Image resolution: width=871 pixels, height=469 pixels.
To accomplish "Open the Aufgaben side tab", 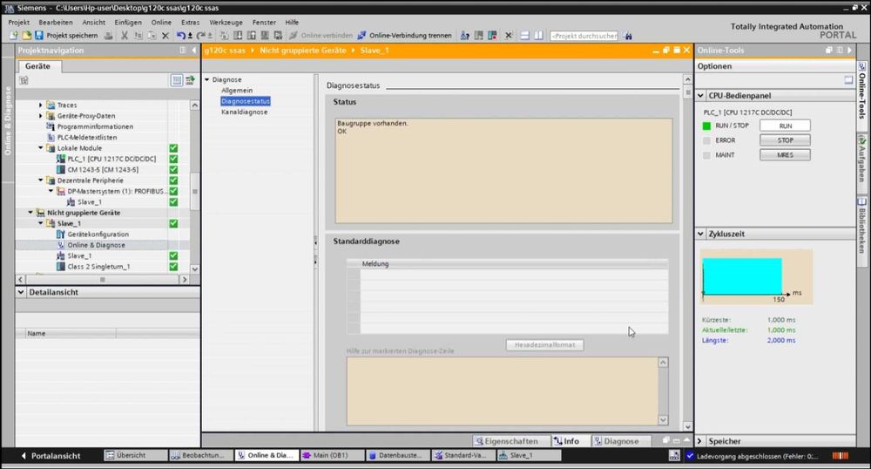I will [x=862, y=159].
